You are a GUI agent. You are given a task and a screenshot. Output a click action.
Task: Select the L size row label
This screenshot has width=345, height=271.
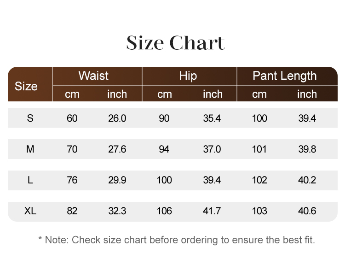pos(30,180)
